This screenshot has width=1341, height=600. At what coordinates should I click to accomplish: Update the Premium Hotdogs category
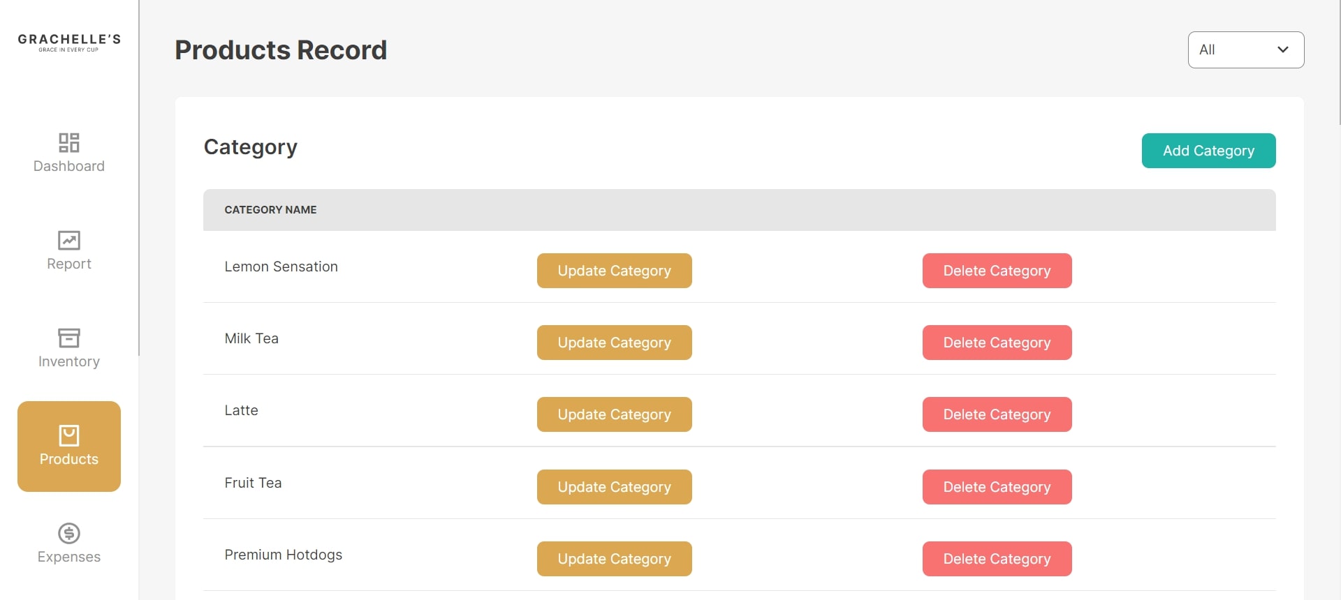tap(614, 559)
